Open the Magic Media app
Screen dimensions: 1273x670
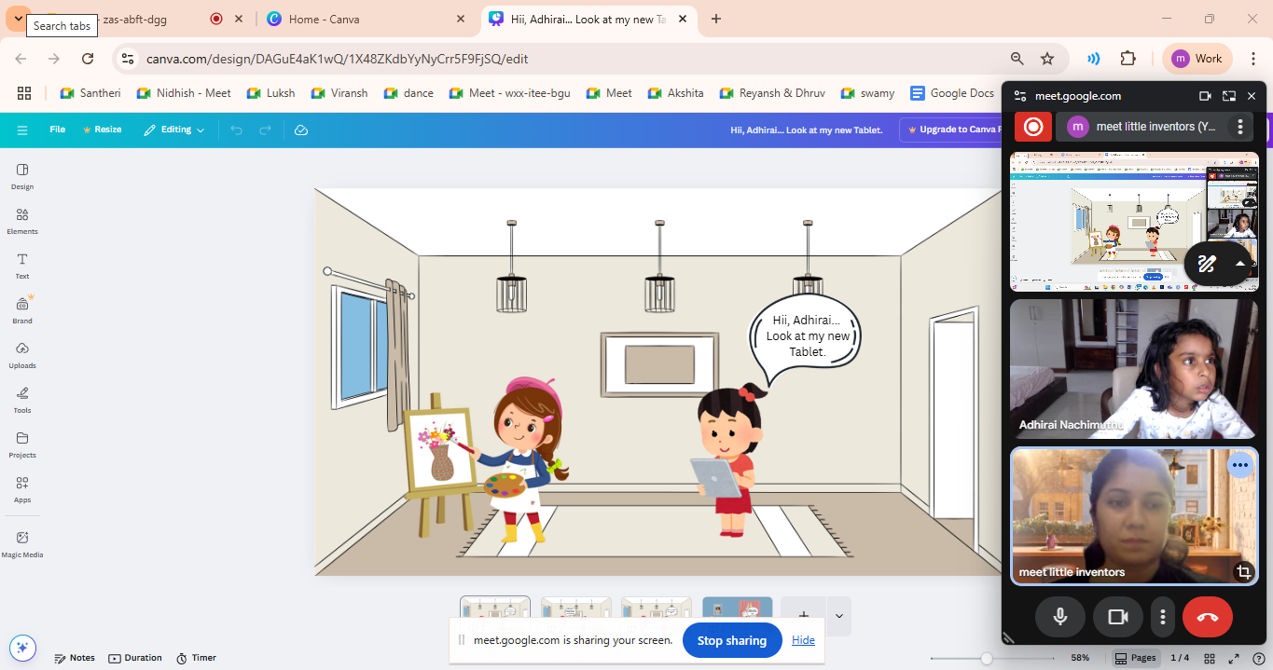pyautogui.click(x=22, y=543)
